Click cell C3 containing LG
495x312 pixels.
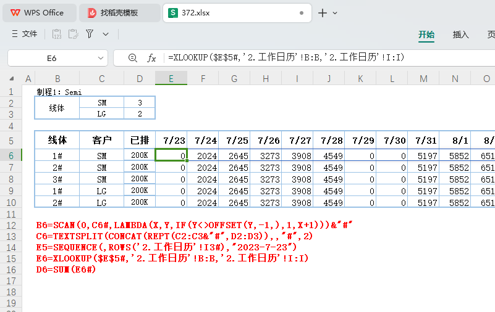pos(101,114)
